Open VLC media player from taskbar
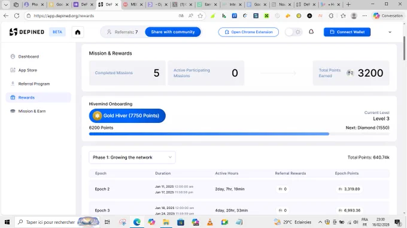This screenshot has width=407, height=228. pyautogui.click(x=209, y=222)
